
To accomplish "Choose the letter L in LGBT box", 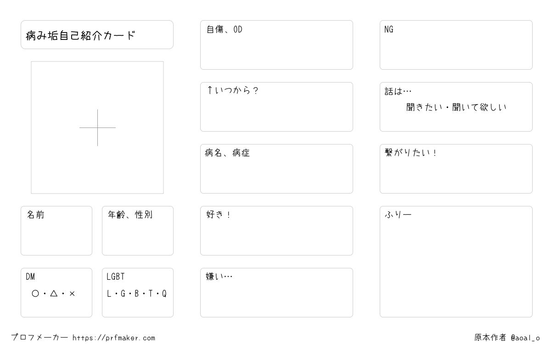I will (109, 294).
